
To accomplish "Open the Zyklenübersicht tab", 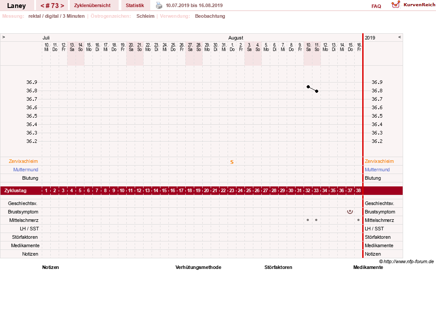I will 92,5.
